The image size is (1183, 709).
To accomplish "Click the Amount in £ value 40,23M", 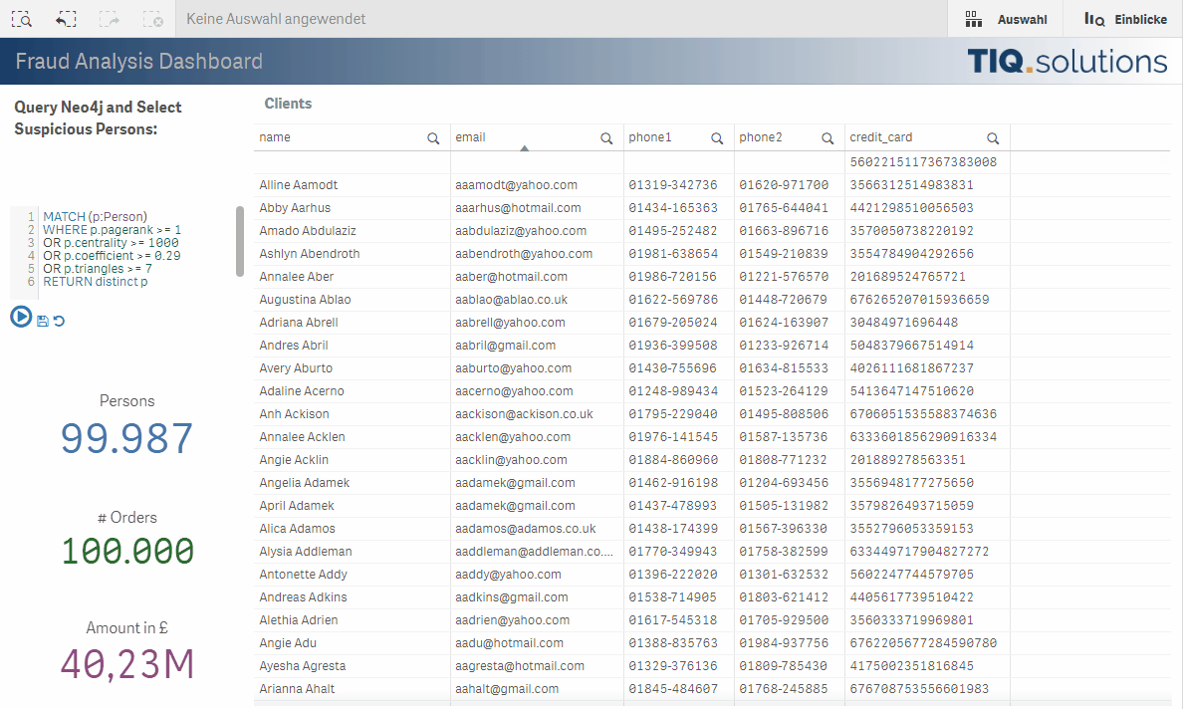I will pyautogui.click(x=126, y=664).
